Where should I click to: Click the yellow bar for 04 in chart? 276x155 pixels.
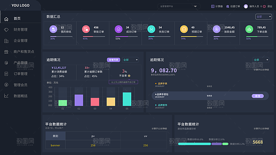[111, 102]
